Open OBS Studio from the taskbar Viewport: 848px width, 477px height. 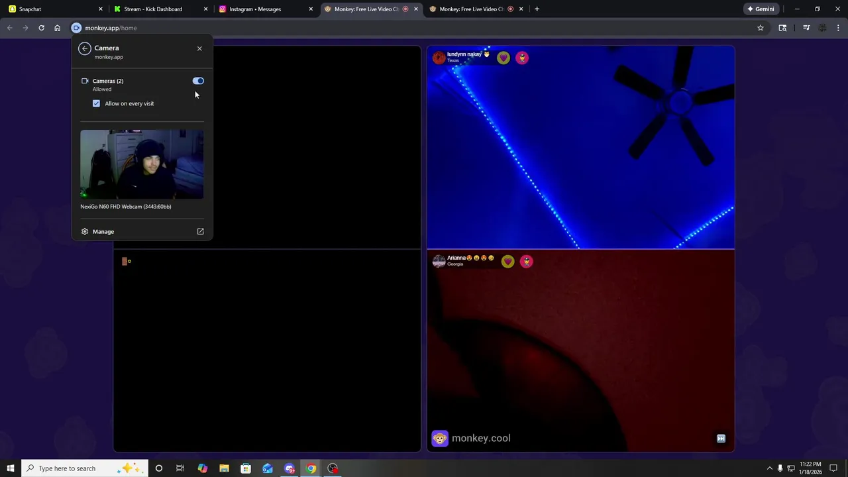(x=333, y=468)
